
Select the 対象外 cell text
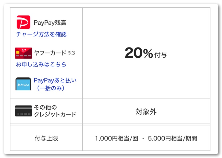point(146,112)
